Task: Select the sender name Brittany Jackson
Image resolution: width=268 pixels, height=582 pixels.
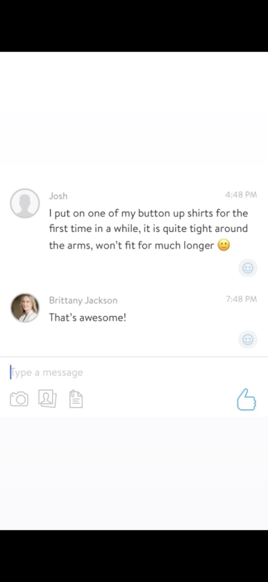Action: [83, 300]
